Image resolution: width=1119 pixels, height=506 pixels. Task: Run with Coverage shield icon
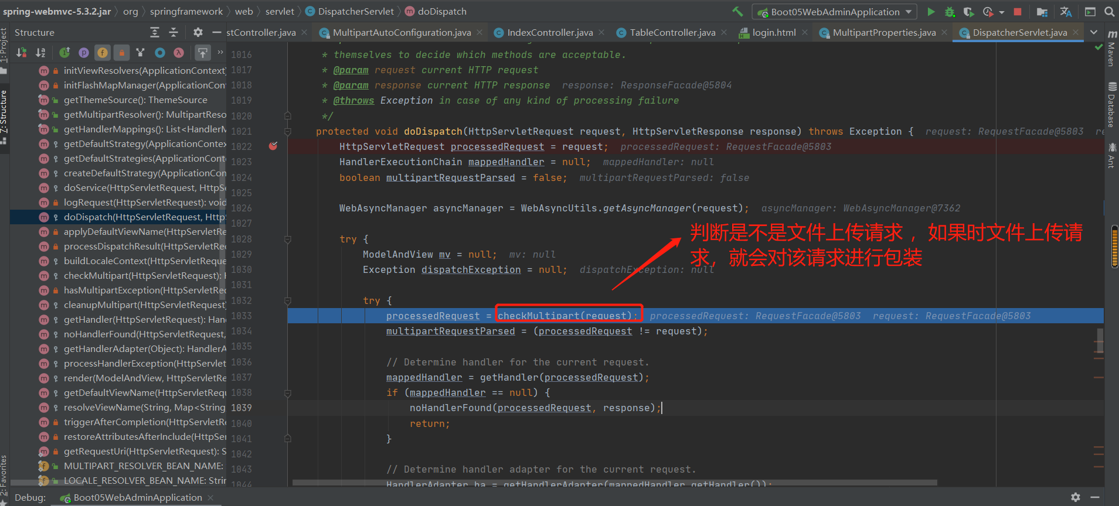(969, 12)
